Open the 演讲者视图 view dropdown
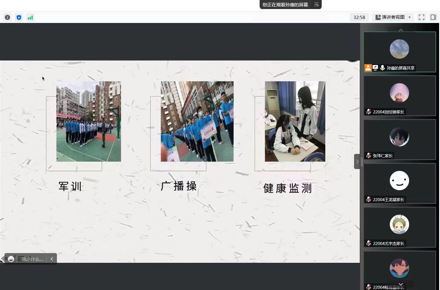 tap(393, 17)
